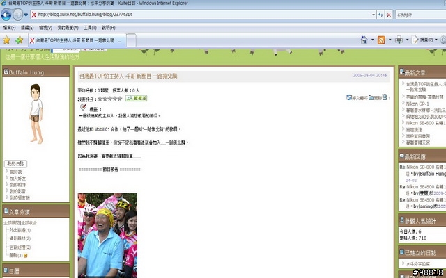
Task: Click the 參觀人氣統計 panel header icon
Action: coord(402,220)
